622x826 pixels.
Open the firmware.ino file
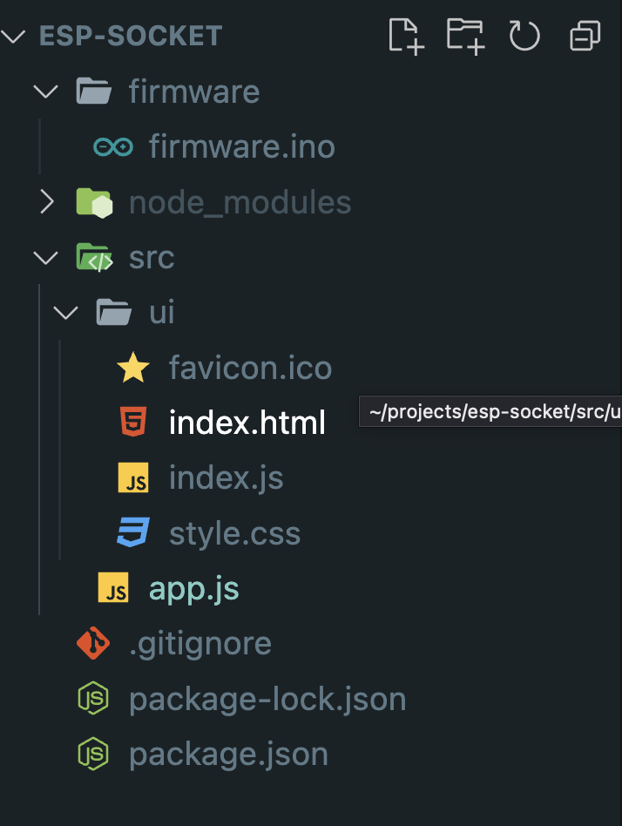pos(241,147)
